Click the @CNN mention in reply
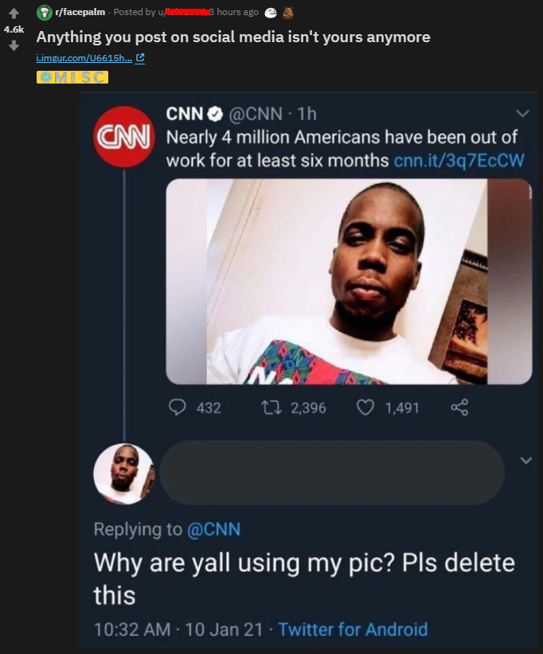The image size is (543, 654). coord(213,528)
